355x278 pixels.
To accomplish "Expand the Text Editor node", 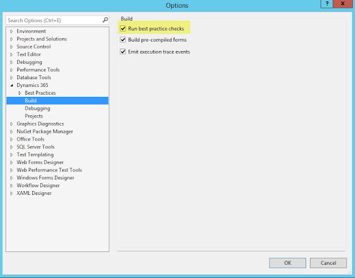I will pos(12,54).
